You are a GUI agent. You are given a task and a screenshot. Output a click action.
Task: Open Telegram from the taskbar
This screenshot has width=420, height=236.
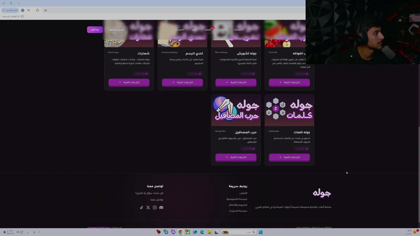point(166,232)
